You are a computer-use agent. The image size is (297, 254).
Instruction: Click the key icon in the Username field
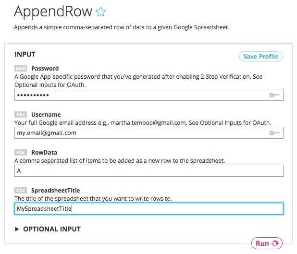274,133
